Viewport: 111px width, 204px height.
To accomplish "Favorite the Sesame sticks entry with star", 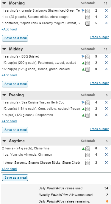I will (87, 17).
